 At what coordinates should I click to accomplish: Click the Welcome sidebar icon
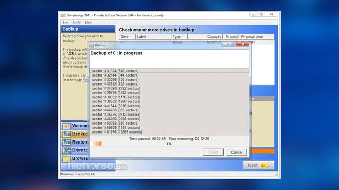66,126
